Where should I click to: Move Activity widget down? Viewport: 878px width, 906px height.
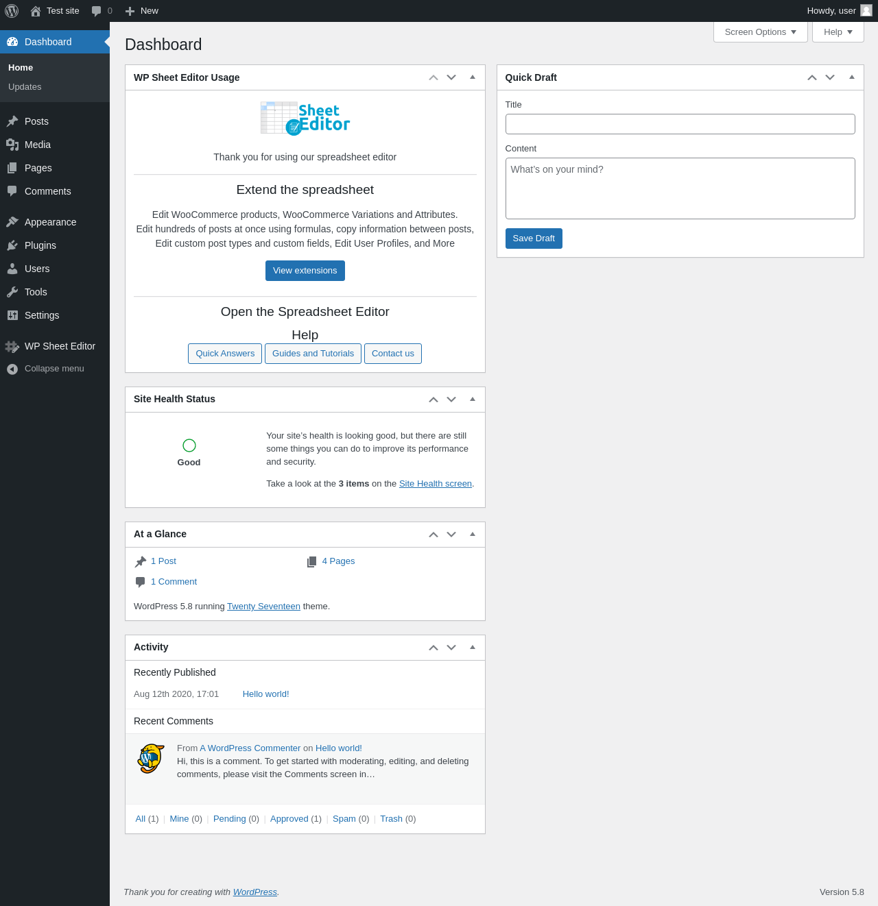pos(451,647)
